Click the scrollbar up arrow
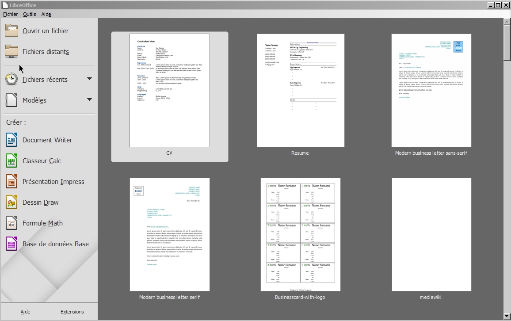 point(507,22)
